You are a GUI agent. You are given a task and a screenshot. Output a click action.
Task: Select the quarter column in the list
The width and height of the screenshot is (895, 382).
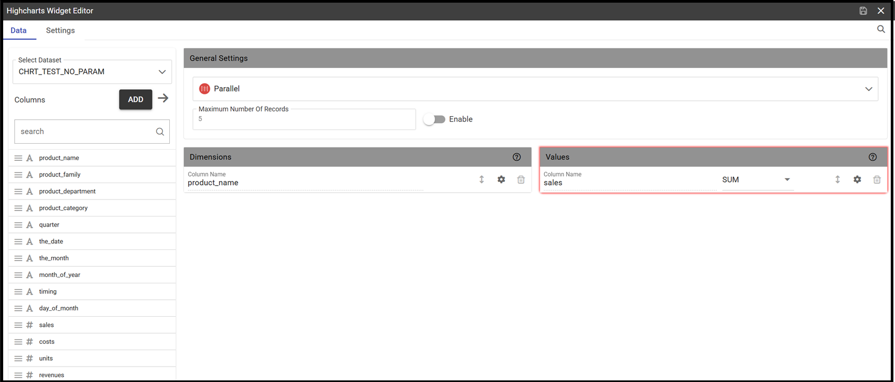point(92,225)
